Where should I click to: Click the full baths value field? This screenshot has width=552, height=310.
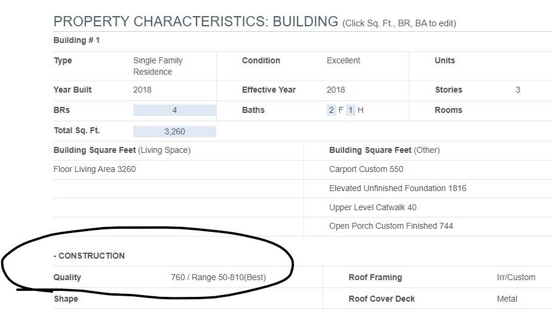[x=332, y=110]
